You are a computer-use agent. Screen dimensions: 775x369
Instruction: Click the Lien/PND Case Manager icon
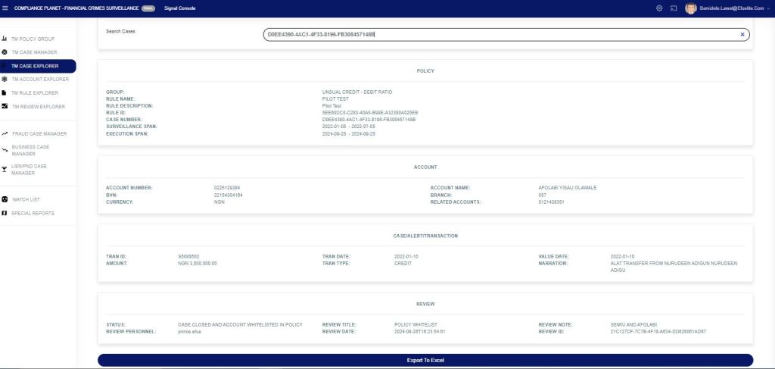point(5,169)
